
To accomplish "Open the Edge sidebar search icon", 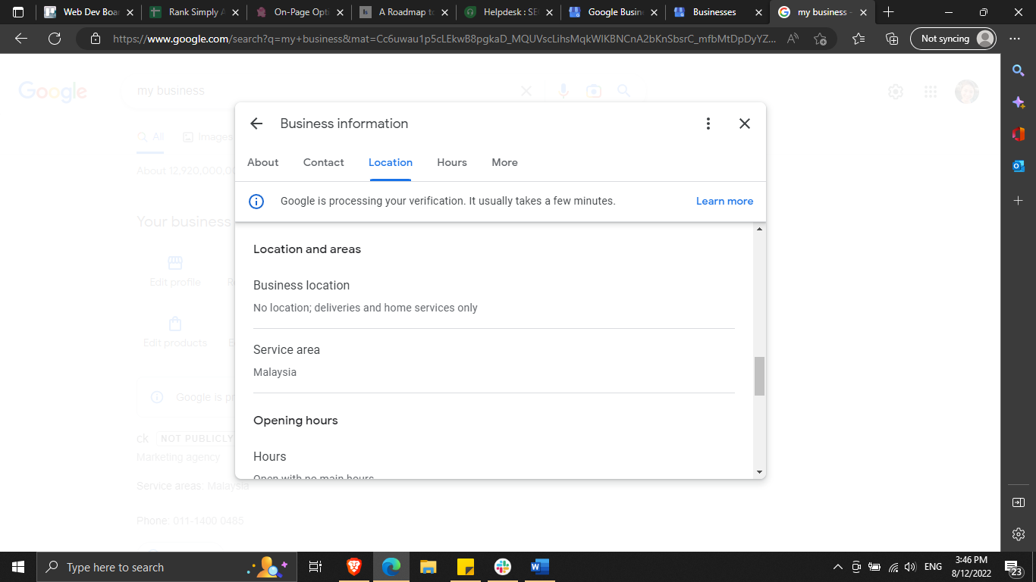I will 1019,70.
